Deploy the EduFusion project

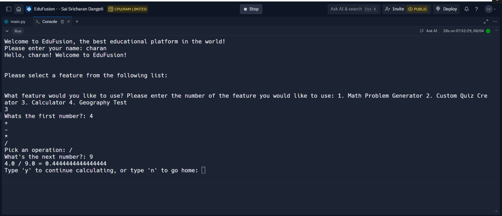pyautogui.click(x=446, y=9)
